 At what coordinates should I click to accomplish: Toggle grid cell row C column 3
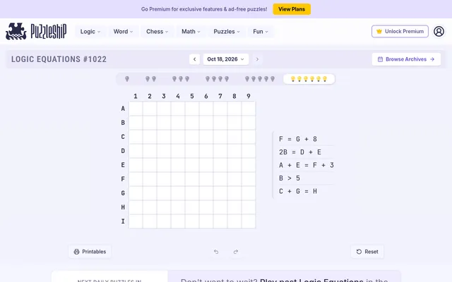pos(164,137)
